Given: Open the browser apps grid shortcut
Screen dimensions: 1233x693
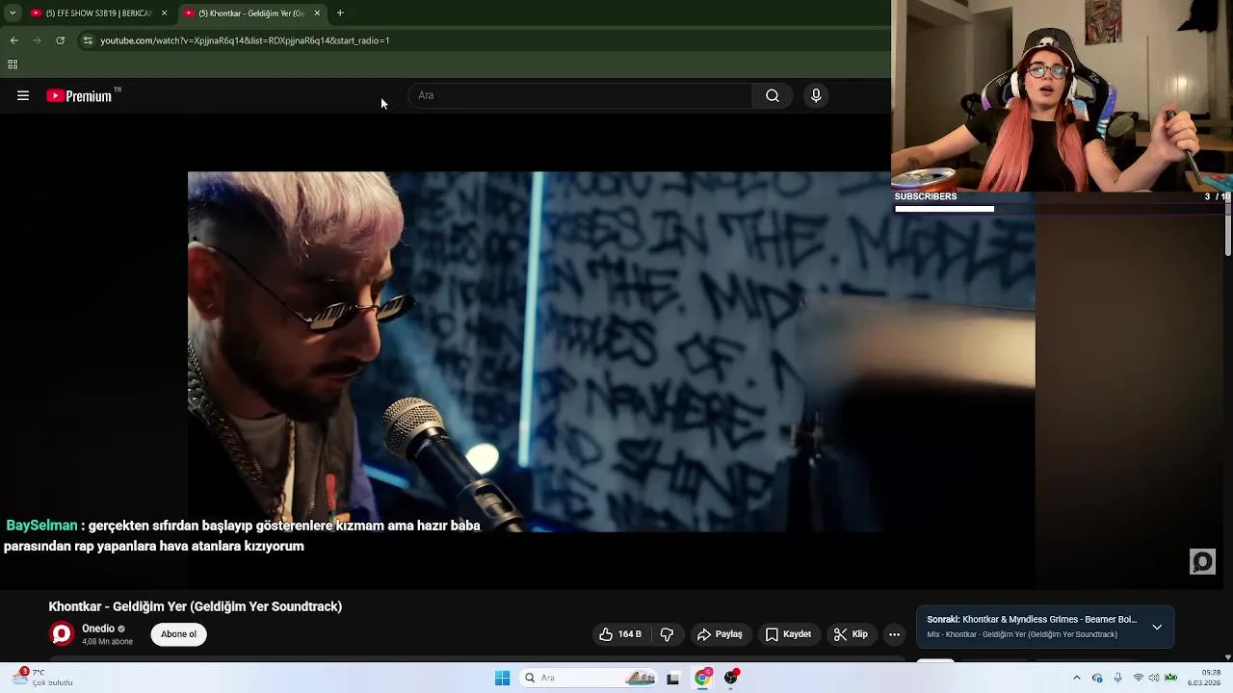Looking at the screenshot, I should 13,64.
